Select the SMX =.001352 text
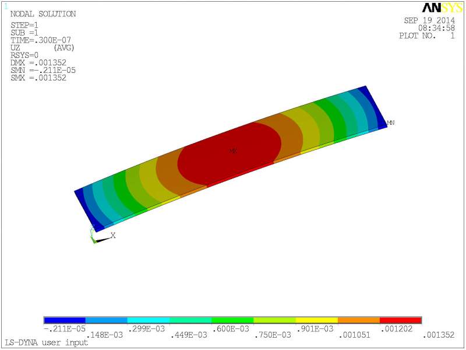The width and height of the screenshot is (466, 350). click(38, 78)
